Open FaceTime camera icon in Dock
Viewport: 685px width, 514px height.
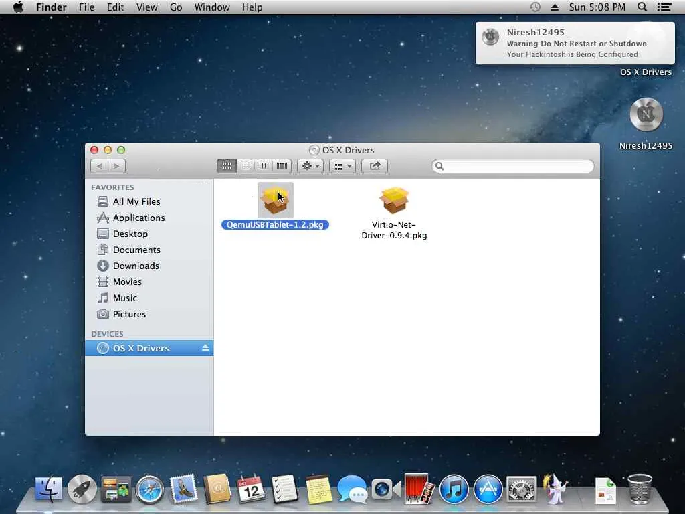click(x=386, y=489)
